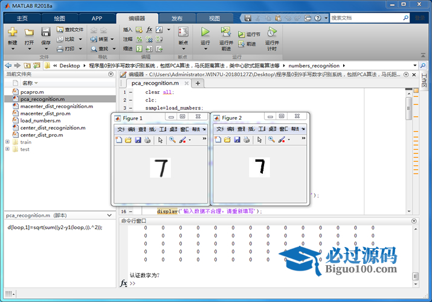Viewport: 432px width, 302px height.
Task: Click the zoom-in magnifier in Figure 1
Action: click(x=172, y=140)
